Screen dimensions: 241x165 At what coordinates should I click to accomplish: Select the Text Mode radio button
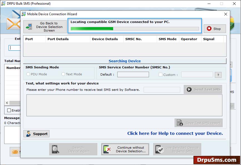(x=63, y=74)
